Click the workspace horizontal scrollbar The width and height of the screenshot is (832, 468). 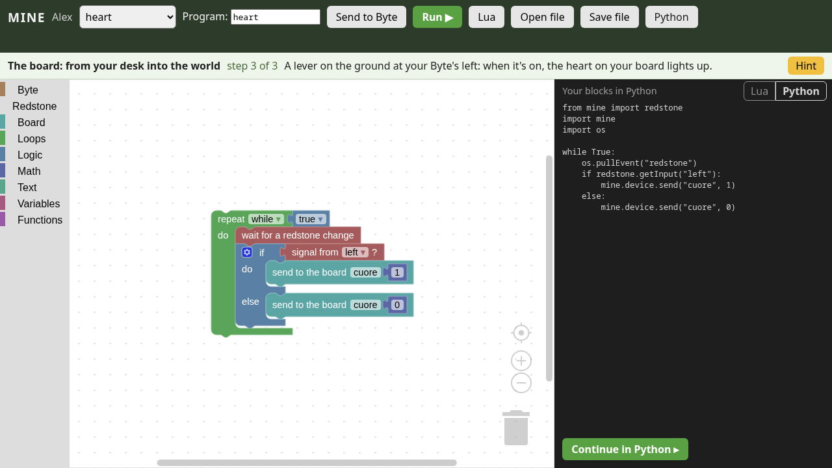pos(307,463)
